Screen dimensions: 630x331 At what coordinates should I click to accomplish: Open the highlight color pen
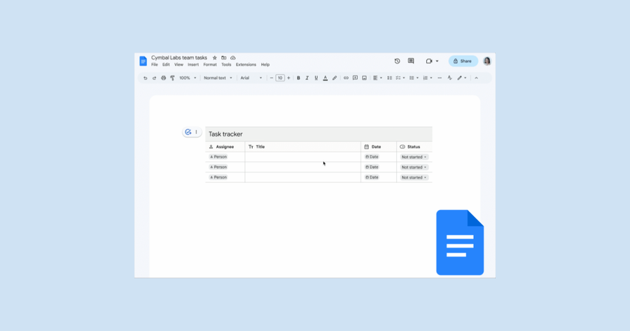coord(335,78)
